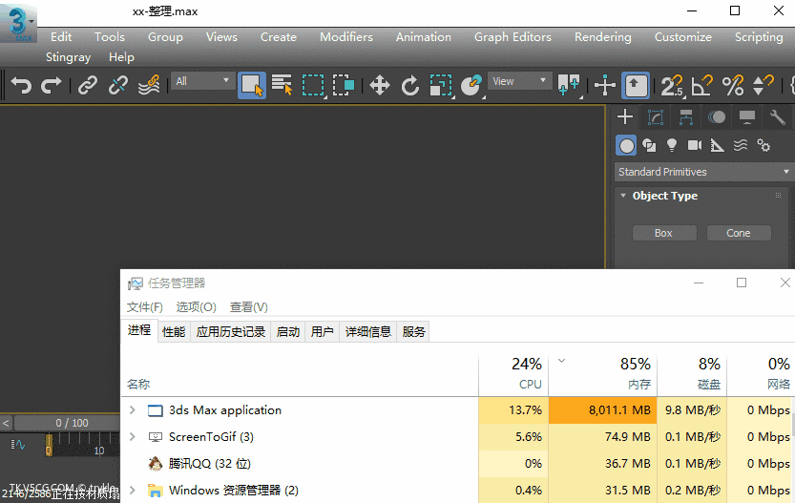Screen dimensions: 795x503
Task: Toggle Percent Snap icon
Action: coord(733,85)
